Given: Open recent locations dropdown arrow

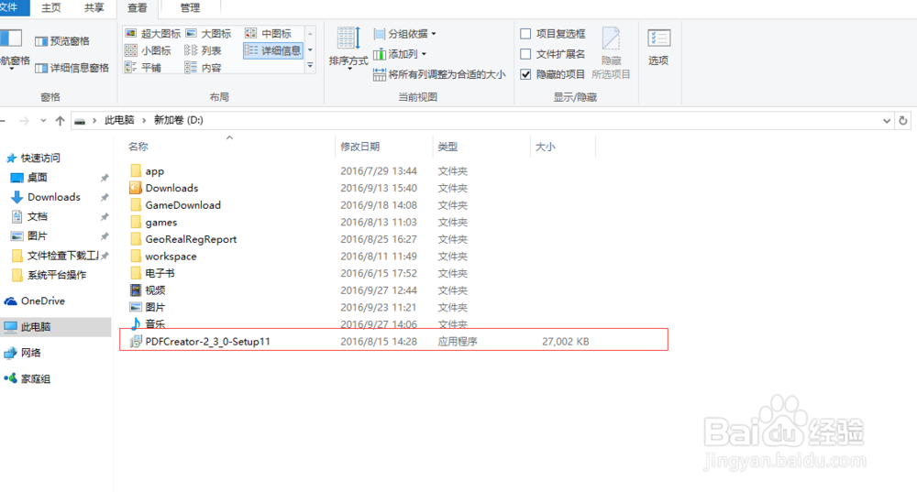Looking at the screenshot, I should pos(43,120).
